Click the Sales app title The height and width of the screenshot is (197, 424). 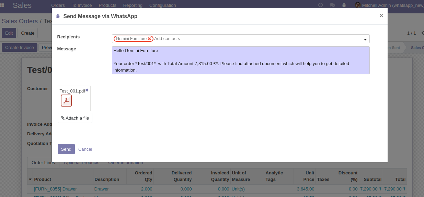click(22, 5)
